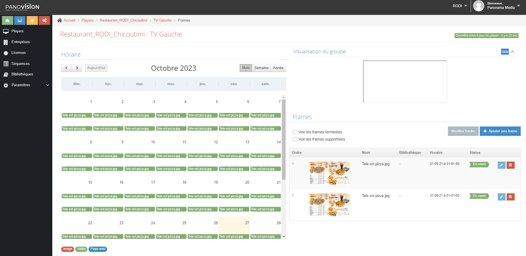Image resolution: width=526 pixels, height=256 pixels.
Task: Open the orange library shortcut icon
Action: [32, 20]
